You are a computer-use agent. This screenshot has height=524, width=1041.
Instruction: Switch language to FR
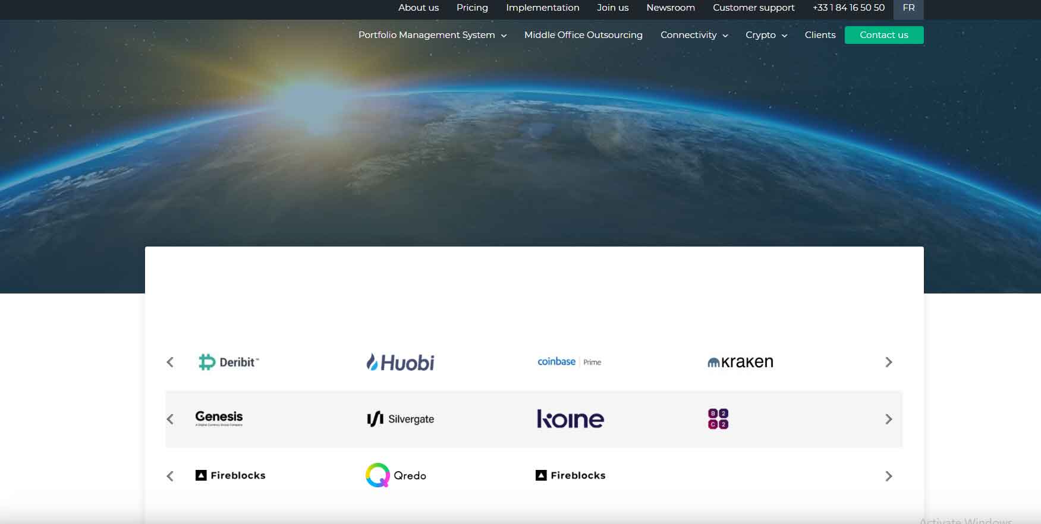(x=908, y=8)
